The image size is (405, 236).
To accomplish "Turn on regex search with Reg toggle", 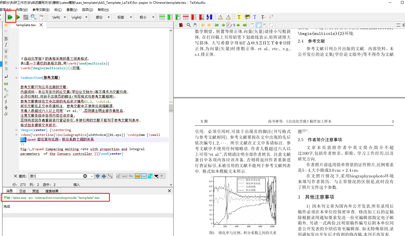I will click(131, 176).
